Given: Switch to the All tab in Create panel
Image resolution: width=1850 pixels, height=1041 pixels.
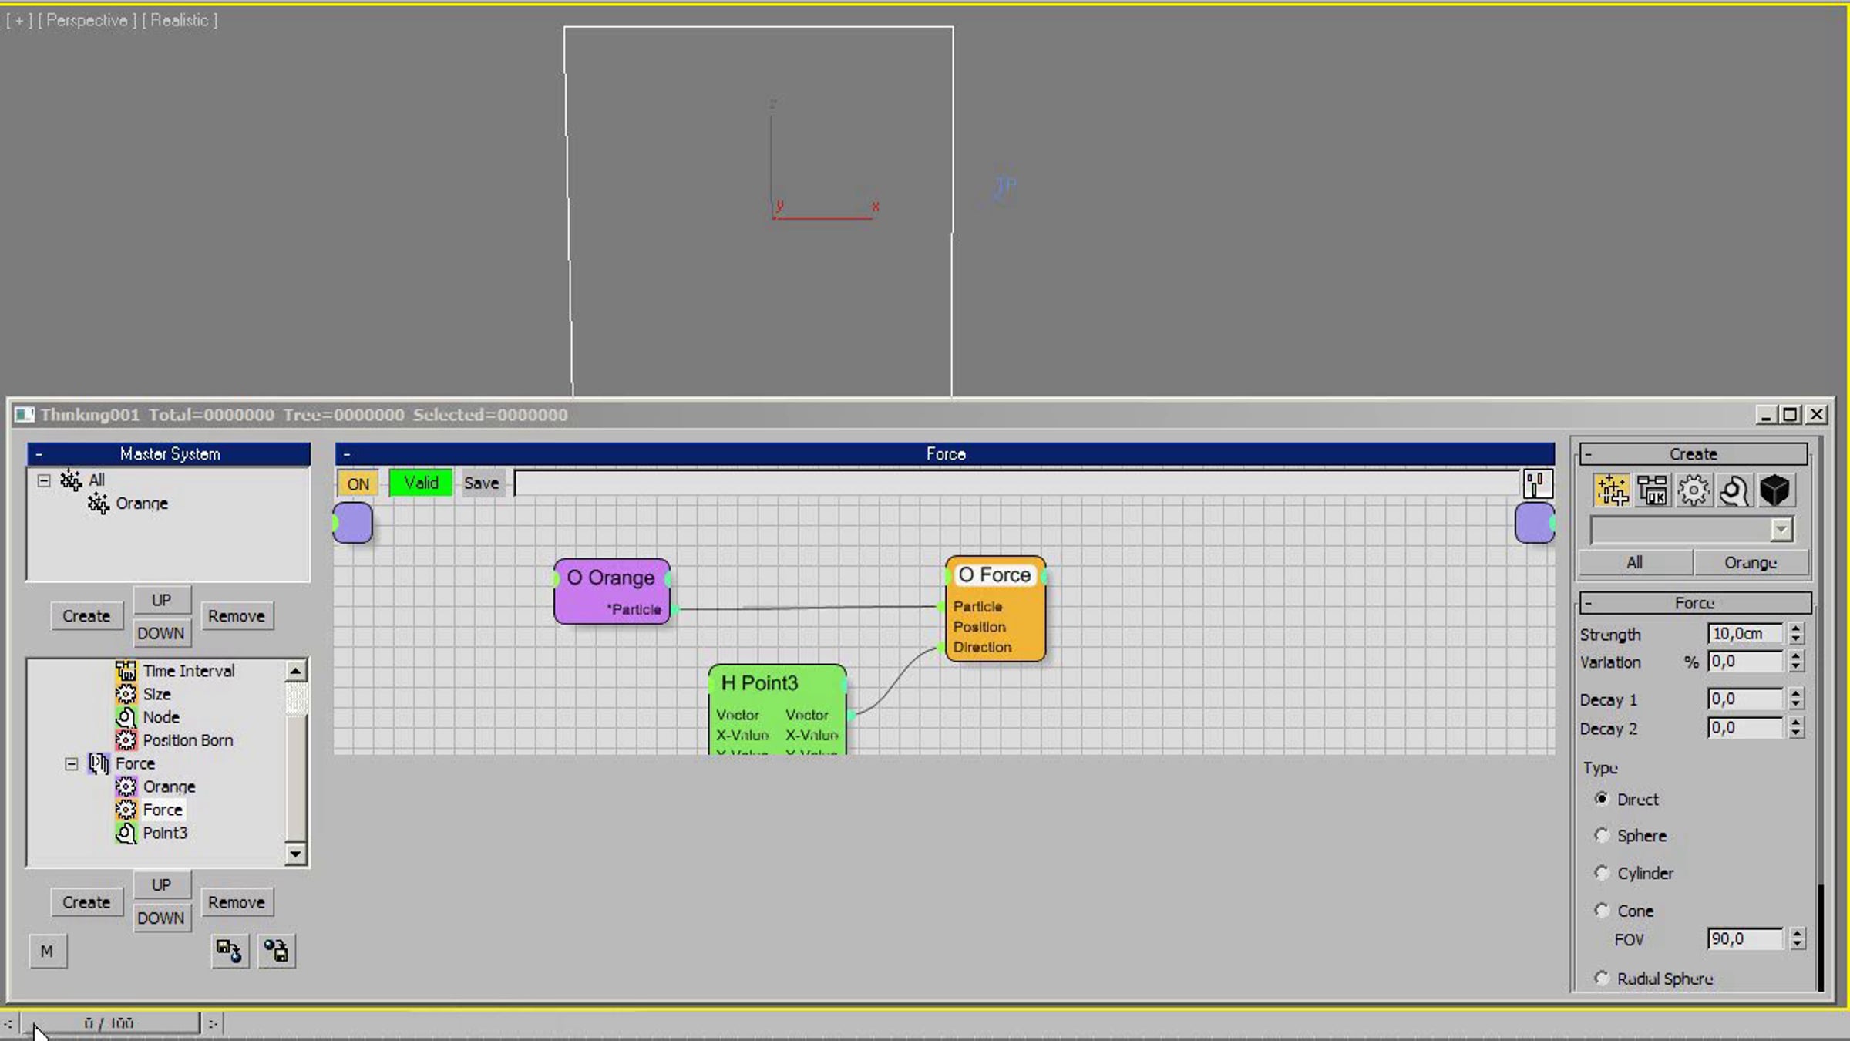Looking at the screenshot, I should (1635, 563).
